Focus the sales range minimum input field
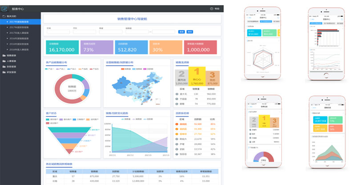This screenshot has height=185, width=356. pyautogui.click(x=137, y=32)
